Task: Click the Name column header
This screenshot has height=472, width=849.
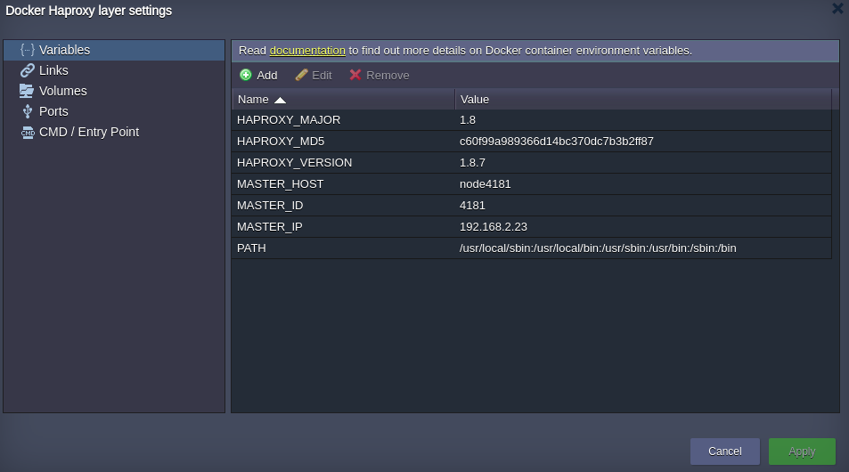Action: coord(343,100)
